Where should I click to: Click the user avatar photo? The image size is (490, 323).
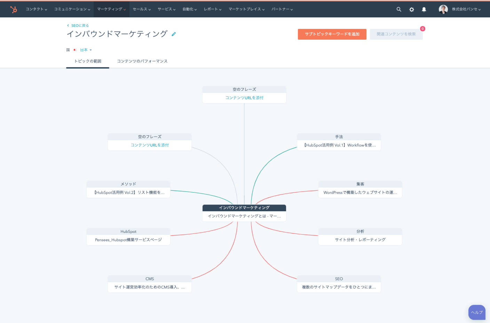coord(443,9)
